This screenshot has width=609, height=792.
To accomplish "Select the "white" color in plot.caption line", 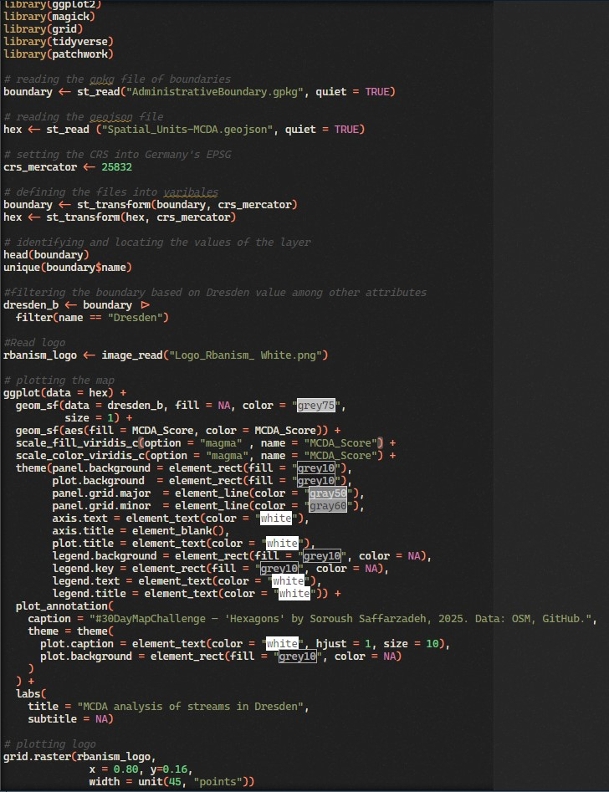I will 281,644.
